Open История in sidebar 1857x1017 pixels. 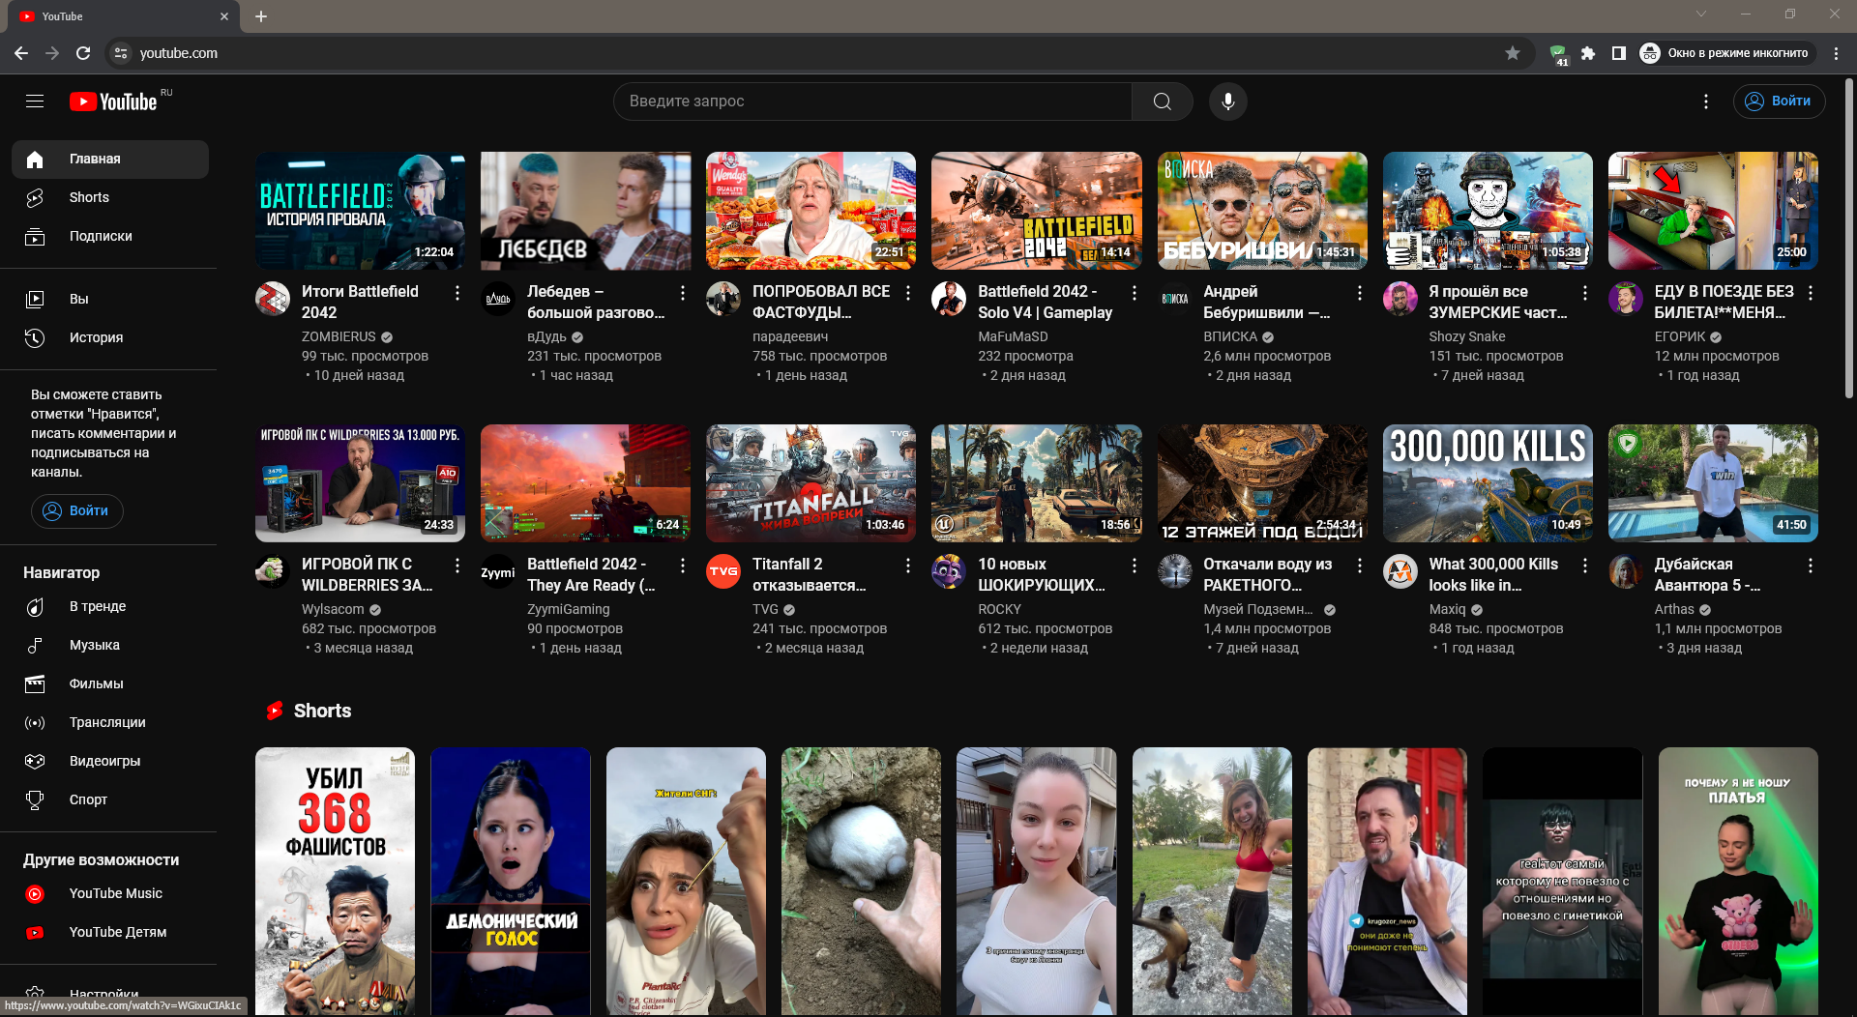pos(110,338)
